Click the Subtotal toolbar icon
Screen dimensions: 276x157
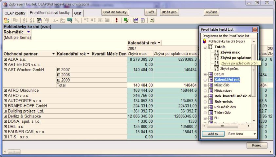tap(63, 20)
